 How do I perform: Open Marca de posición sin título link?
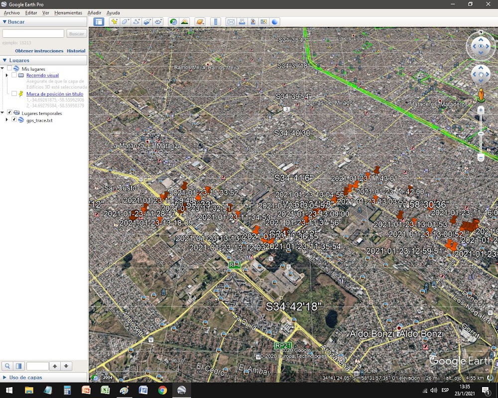pos(55,94)
